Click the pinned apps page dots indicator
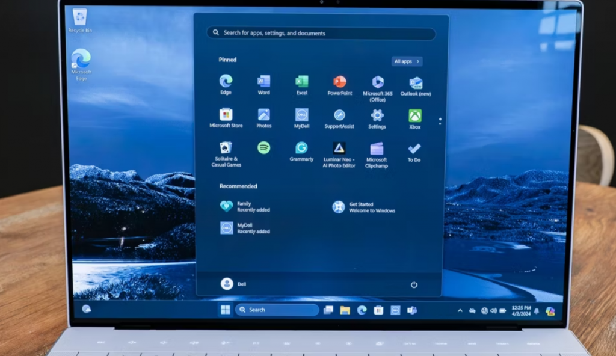Screen dimensions: 616x356 pos(440,121)
